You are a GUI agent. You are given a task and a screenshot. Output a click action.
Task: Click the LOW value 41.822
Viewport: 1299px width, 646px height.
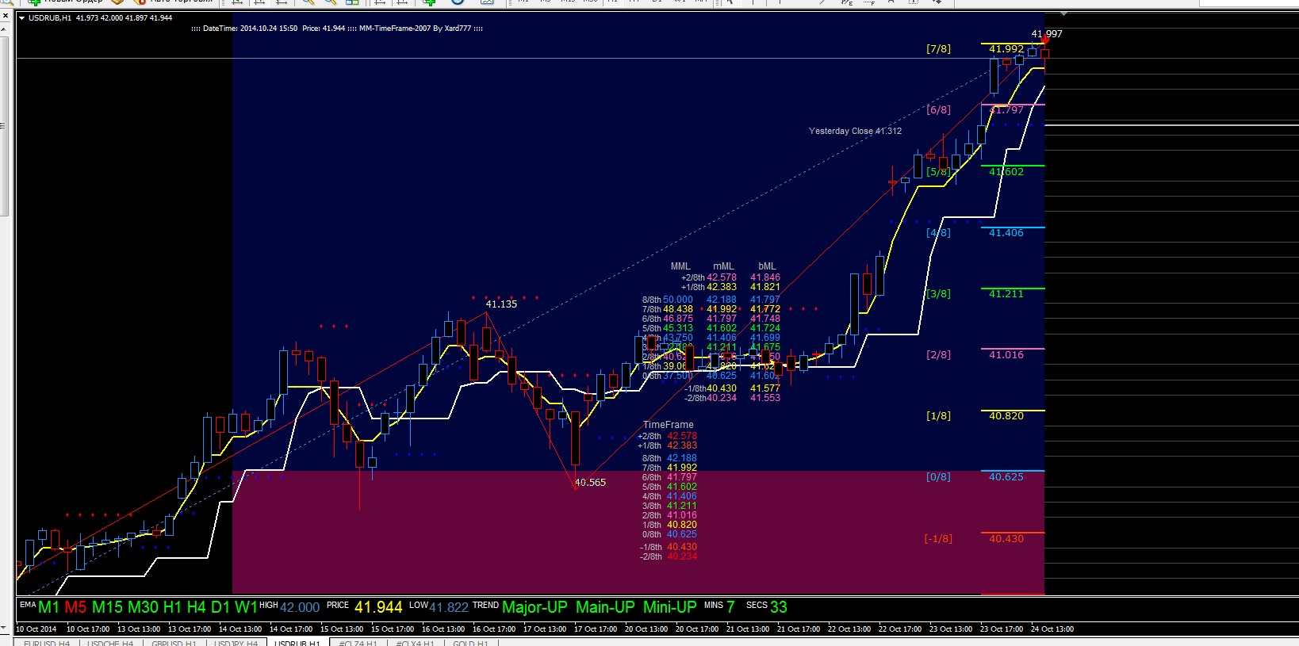tap(449, 608)
